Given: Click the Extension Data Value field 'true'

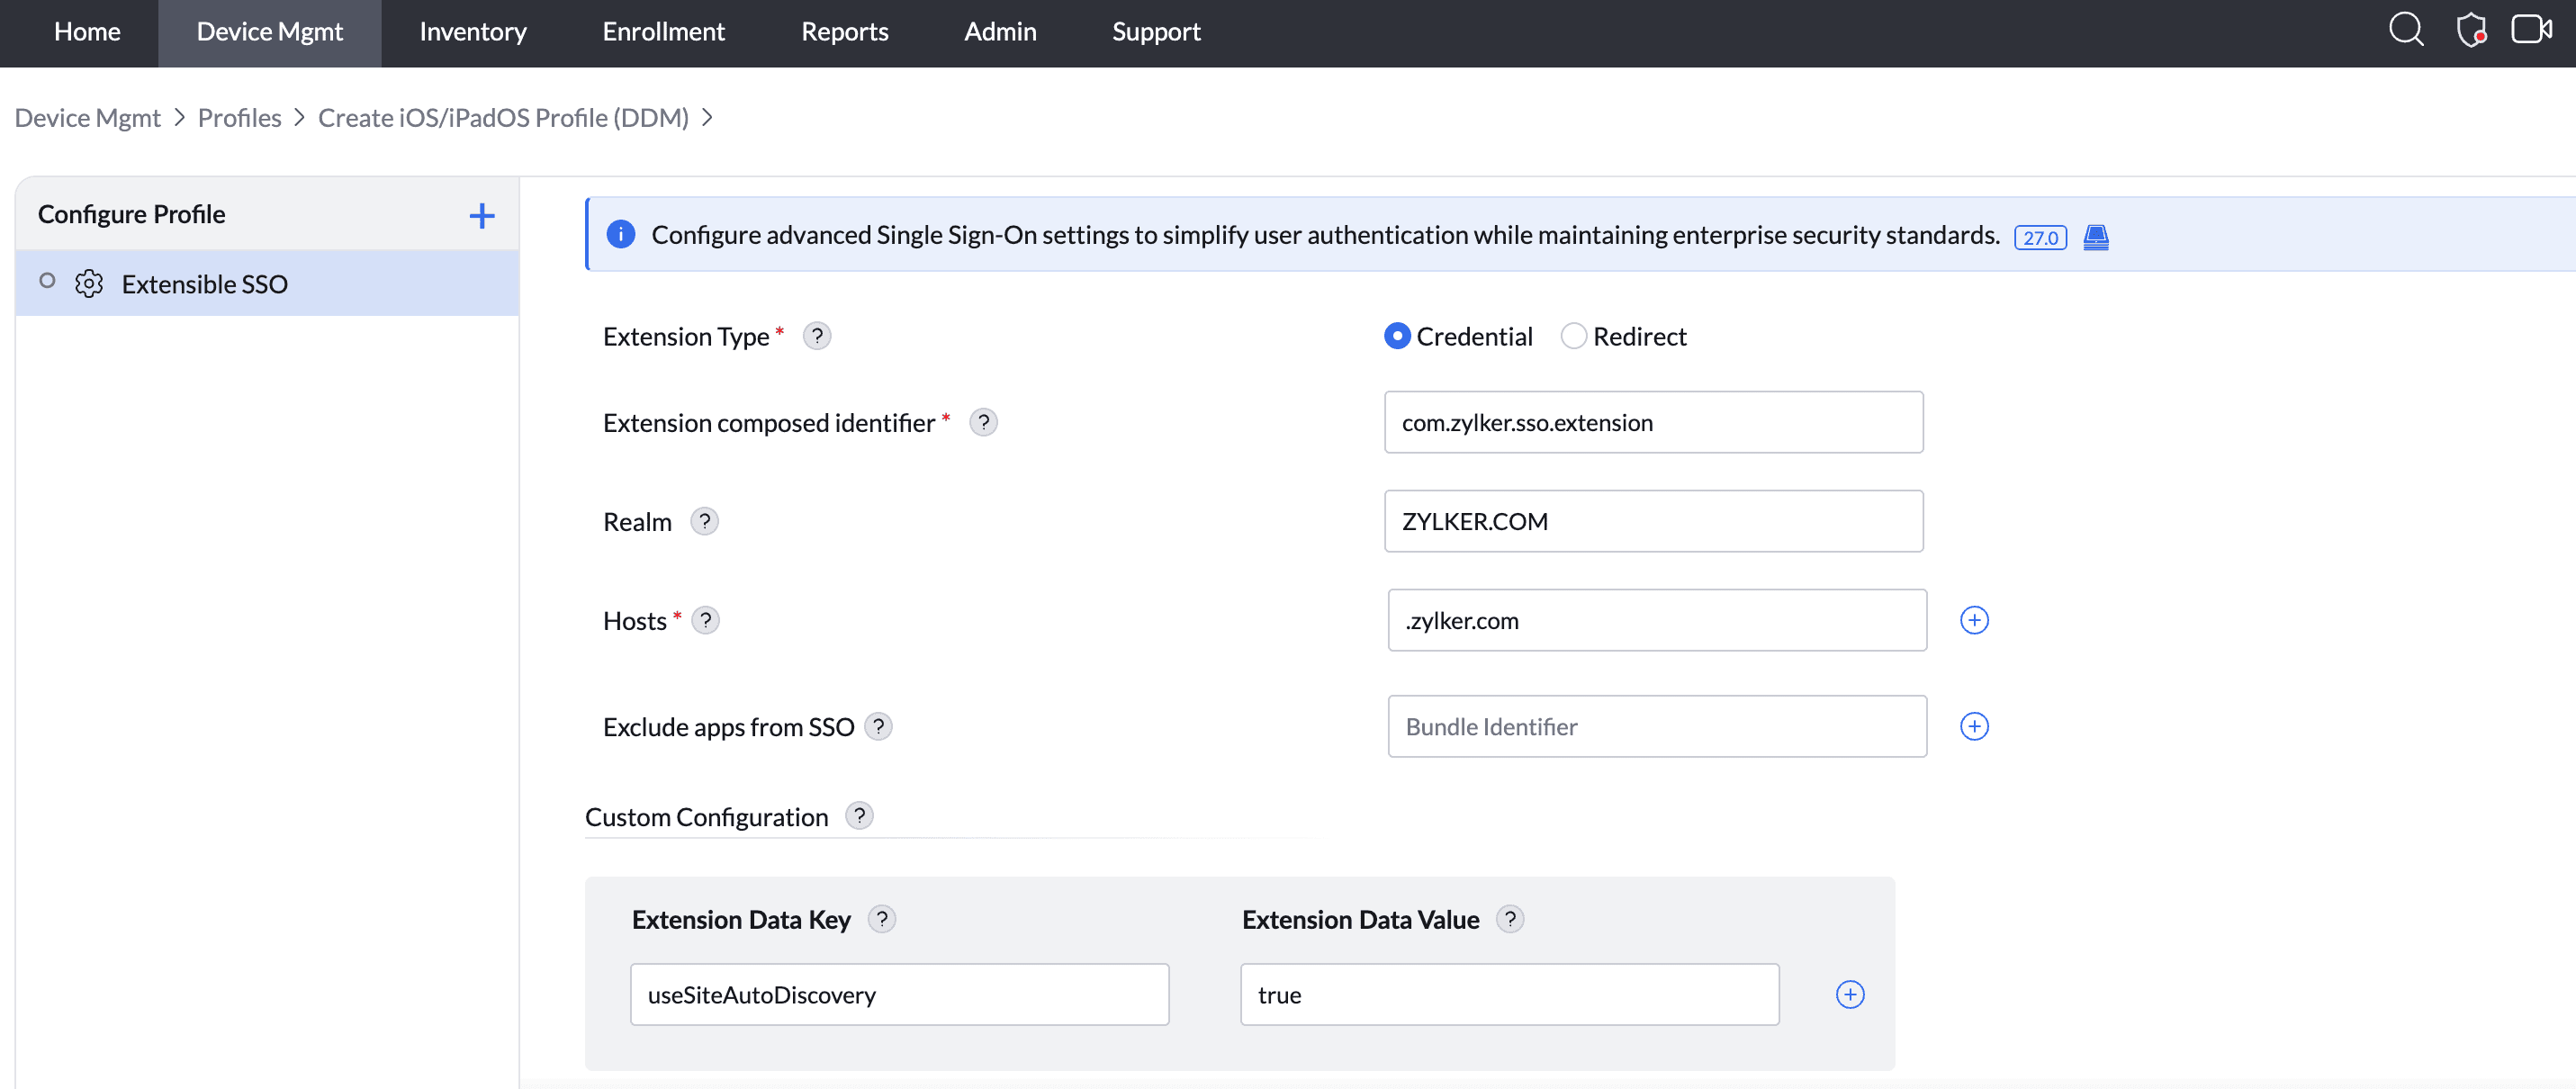Looking at the screenshot, I should coord(1509,994).
